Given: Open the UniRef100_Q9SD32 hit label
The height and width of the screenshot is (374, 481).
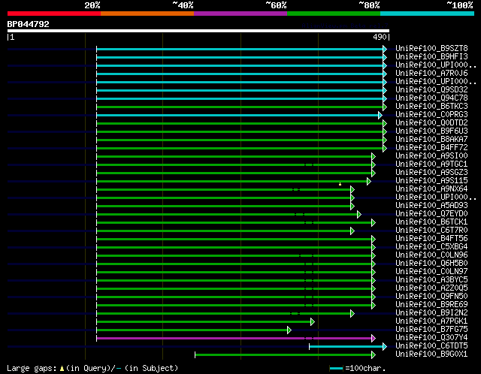Looking at the screenshot, I should tap(431, 90).
